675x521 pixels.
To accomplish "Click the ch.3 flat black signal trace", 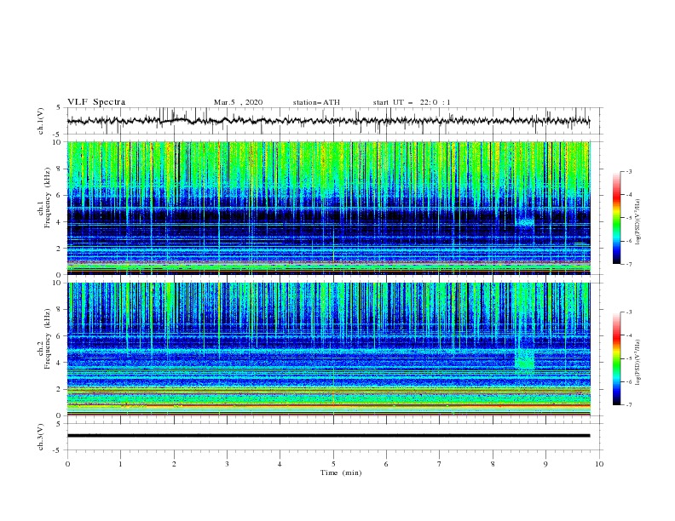I will [x=328, y=436].
